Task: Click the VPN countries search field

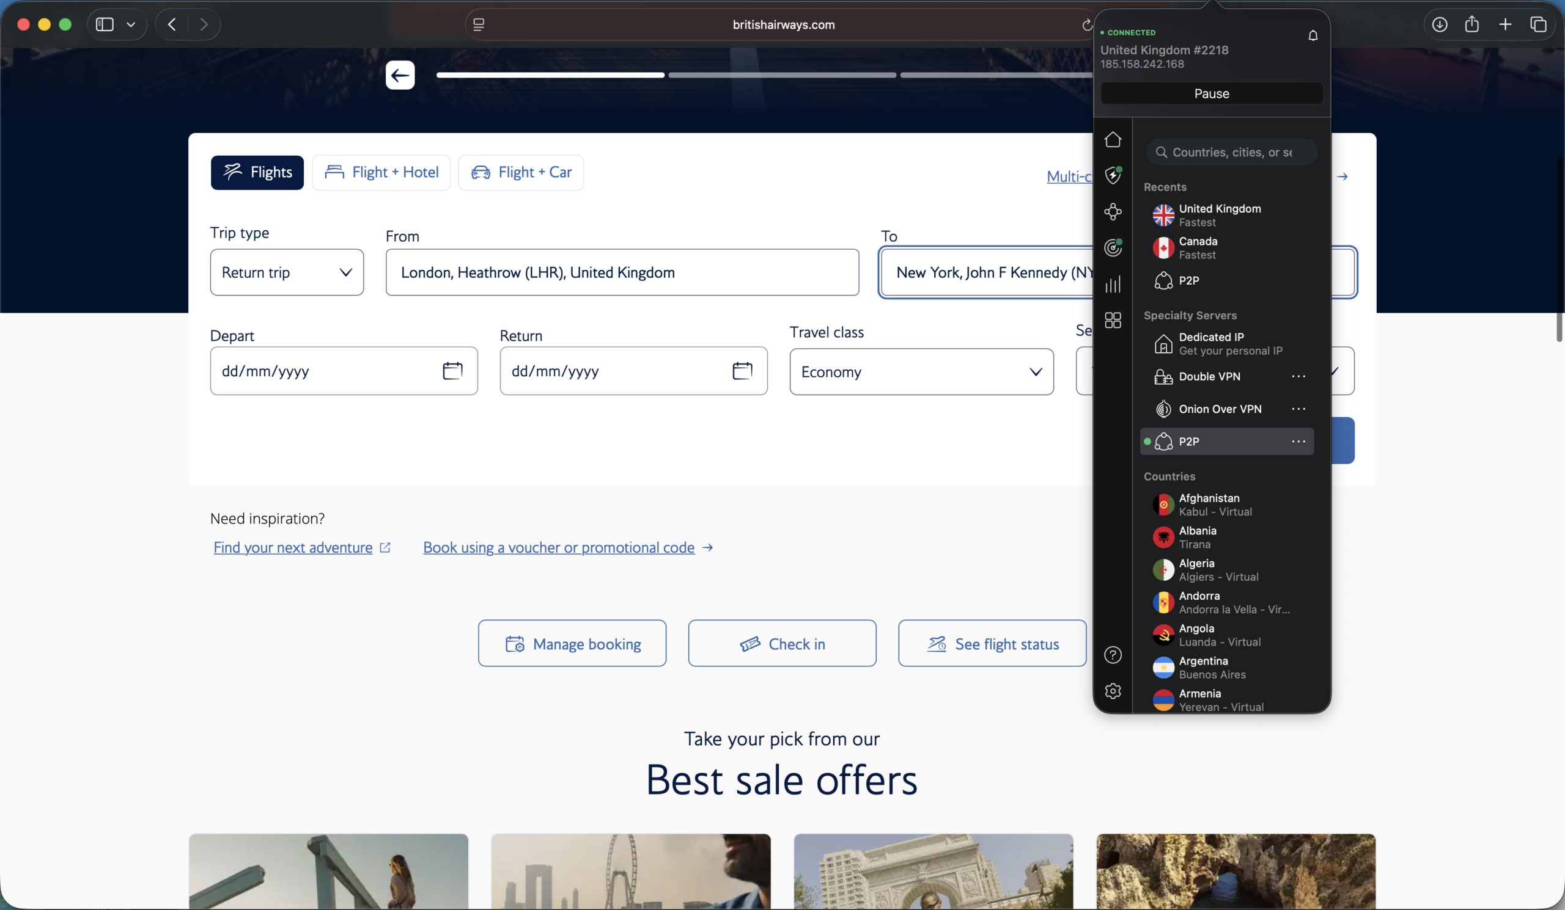Action: pyautogui.click(x=1231, y=153)
